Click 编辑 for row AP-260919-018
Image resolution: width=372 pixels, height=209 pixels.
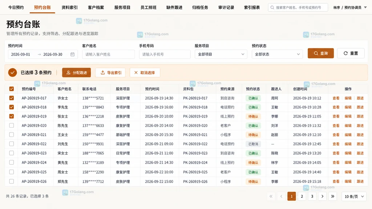(348, 107)
